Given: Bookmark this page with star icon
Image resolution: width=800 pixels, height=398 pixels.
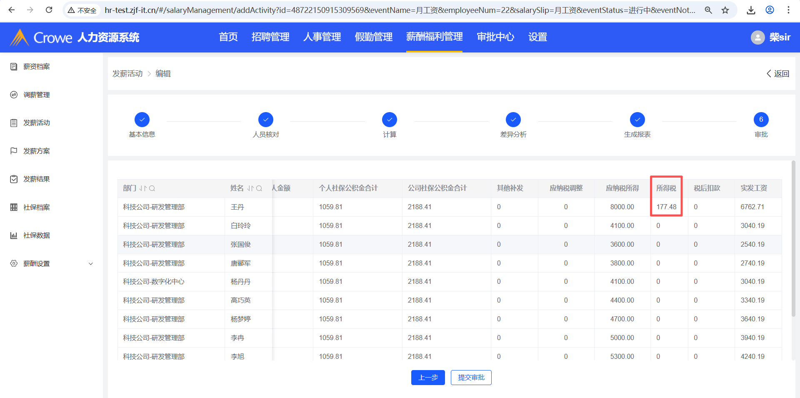Looking at the screenshot, I should coord(725,10).
